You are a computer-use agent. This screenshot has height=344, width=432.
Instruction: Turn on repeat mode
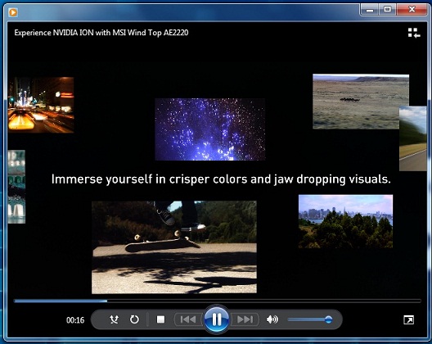point(134,319)
